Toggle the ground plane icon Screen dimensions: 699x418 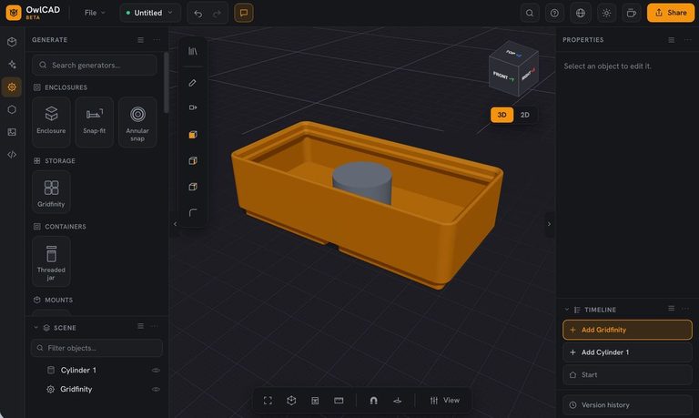(x=397, y=401)
